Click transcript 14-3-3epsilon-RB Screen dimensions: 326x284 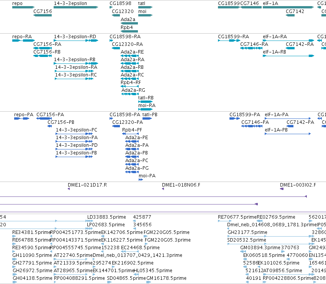click(76, 63)
